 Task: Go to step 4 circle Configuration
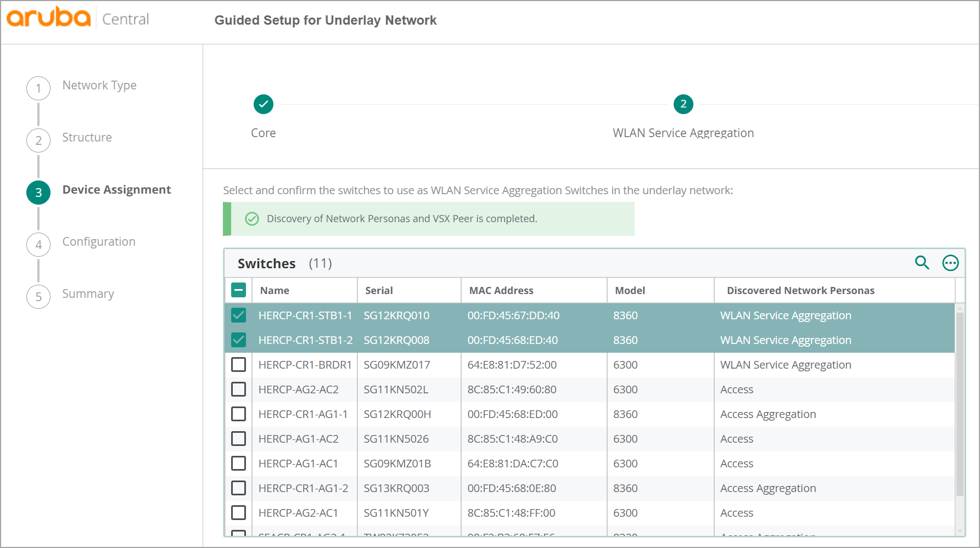(38, 245)
